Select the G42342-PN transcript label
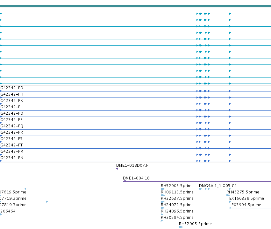 (12, 158)
